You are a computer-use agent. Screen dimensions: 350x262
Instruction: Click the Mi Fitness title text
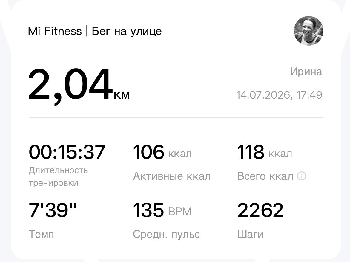pos(55,31)
